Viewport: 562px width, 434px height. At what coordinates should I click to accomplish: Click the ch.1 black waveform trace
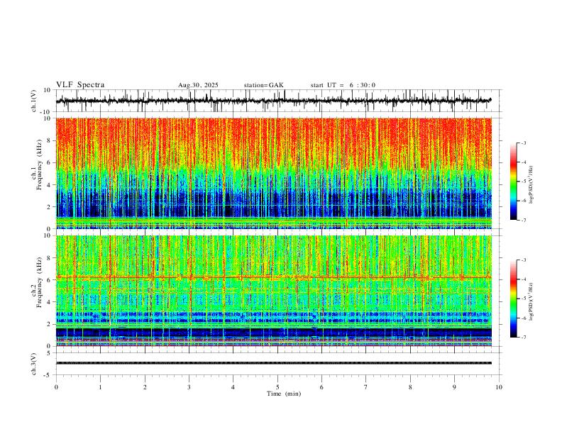click(273, 101)
